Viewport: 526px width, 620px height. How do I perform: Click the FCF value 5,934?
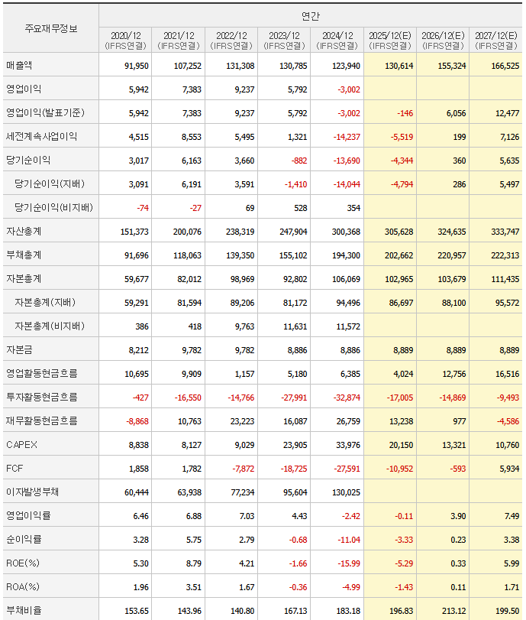tap(509, 469)
